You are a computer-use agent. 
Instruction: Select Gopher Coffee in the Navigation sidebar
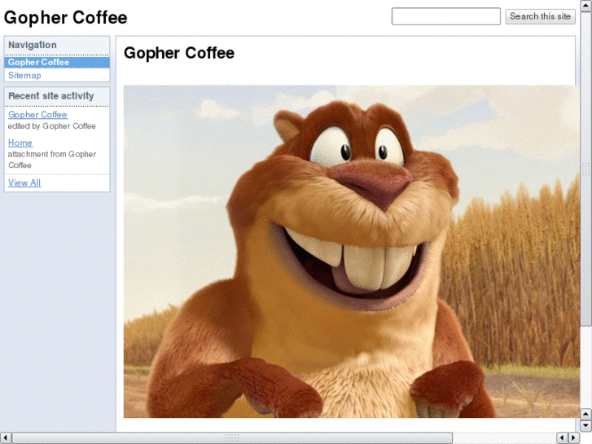pos(57,63)
